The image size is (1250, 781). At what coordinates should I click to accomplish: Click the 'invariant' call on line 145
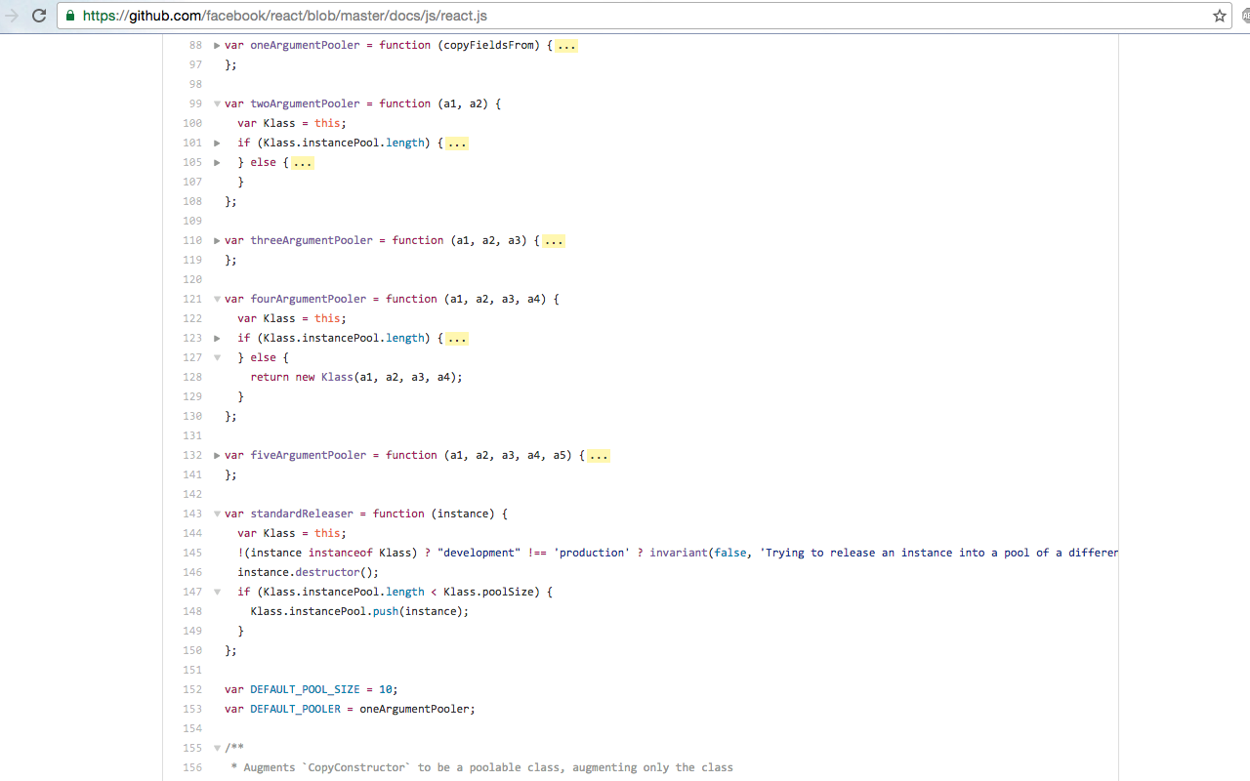tap(679, 553)
